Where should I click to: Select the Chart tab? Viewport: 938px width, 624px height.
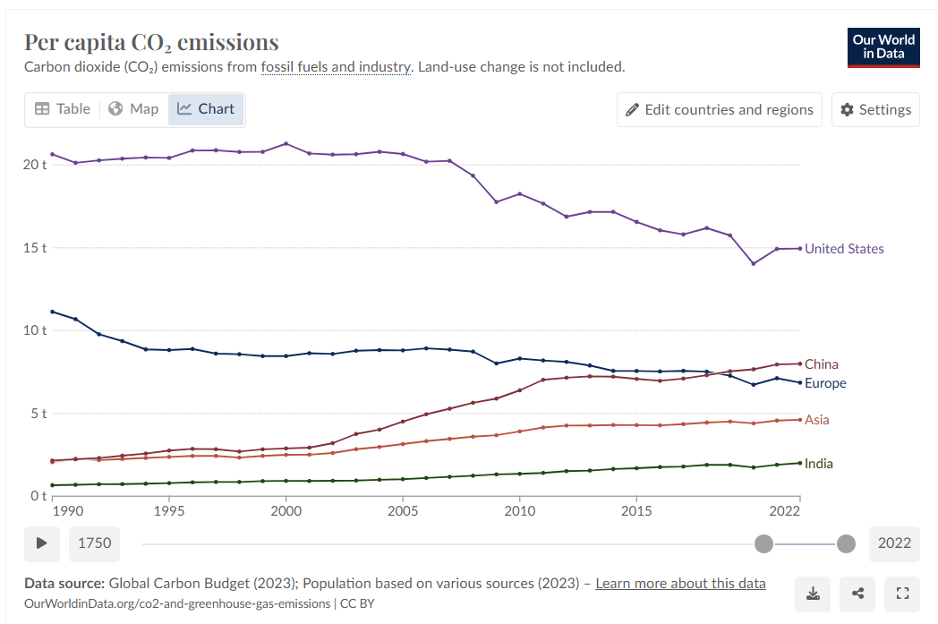tap(206, 108)
